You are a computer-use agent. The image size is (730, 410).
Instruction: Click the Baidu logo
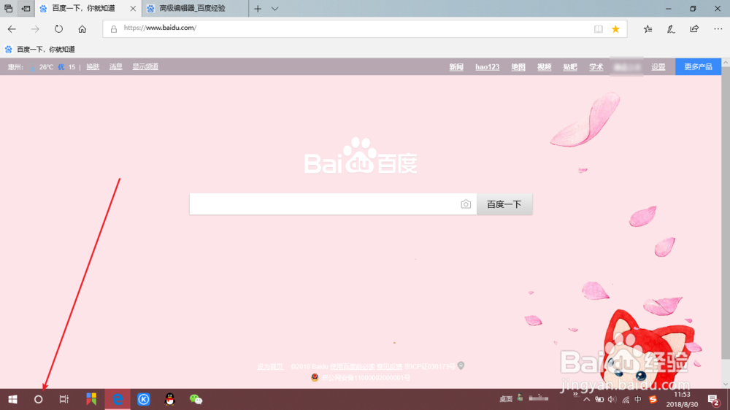click(x=361, y=156)
